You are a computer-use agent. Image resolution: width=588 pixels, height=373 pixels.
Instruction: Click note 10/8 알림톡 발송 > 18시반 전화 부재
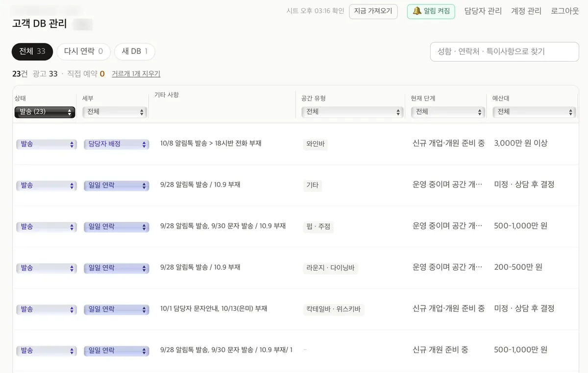coord(211,143)
